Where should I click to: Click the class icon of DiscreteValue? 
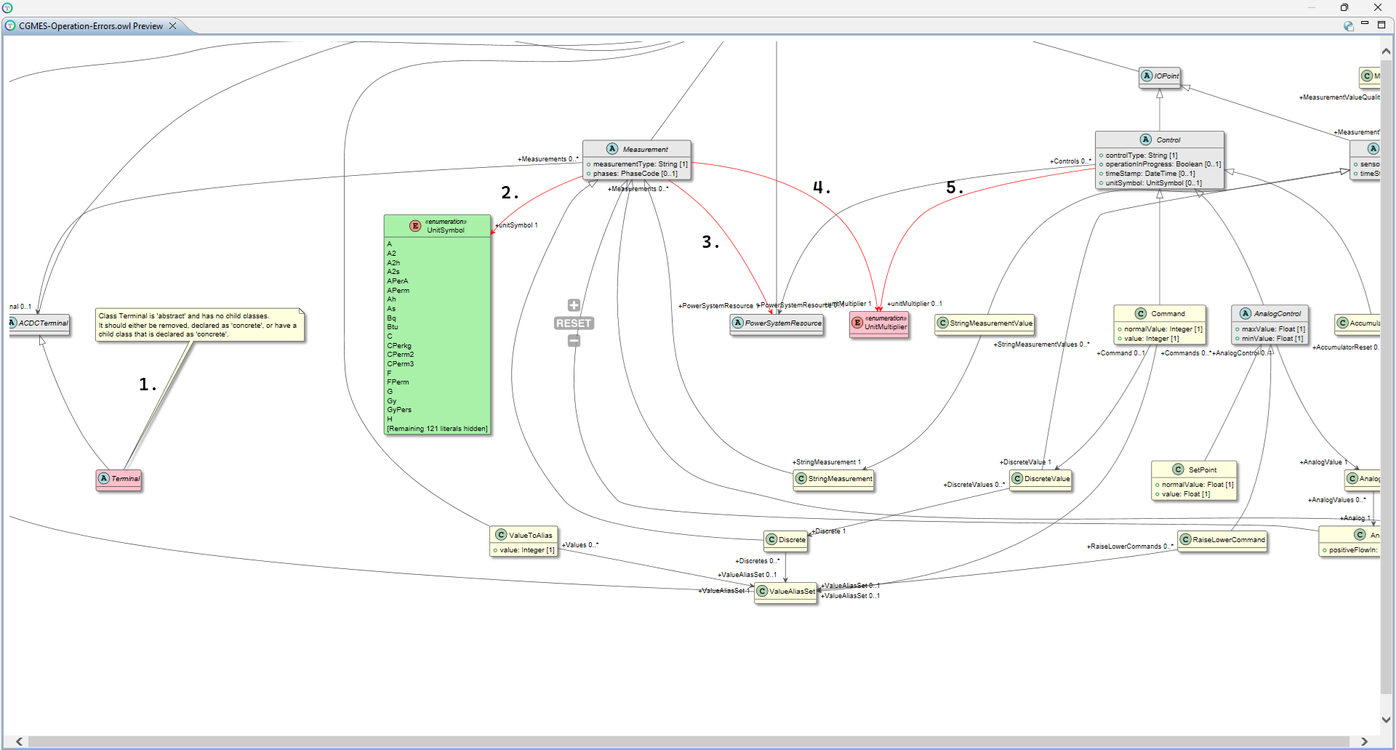tap(1018, 478)
